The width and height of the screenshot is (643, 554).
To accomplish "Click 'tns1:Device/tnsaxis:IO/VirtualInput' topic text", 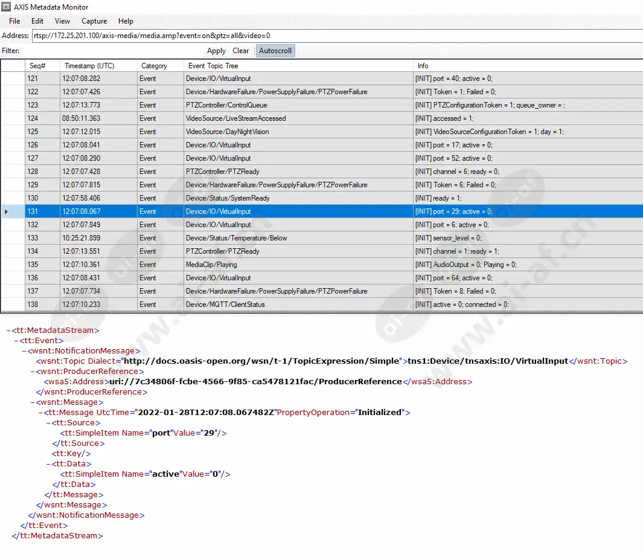I will [x=488, y=361].
